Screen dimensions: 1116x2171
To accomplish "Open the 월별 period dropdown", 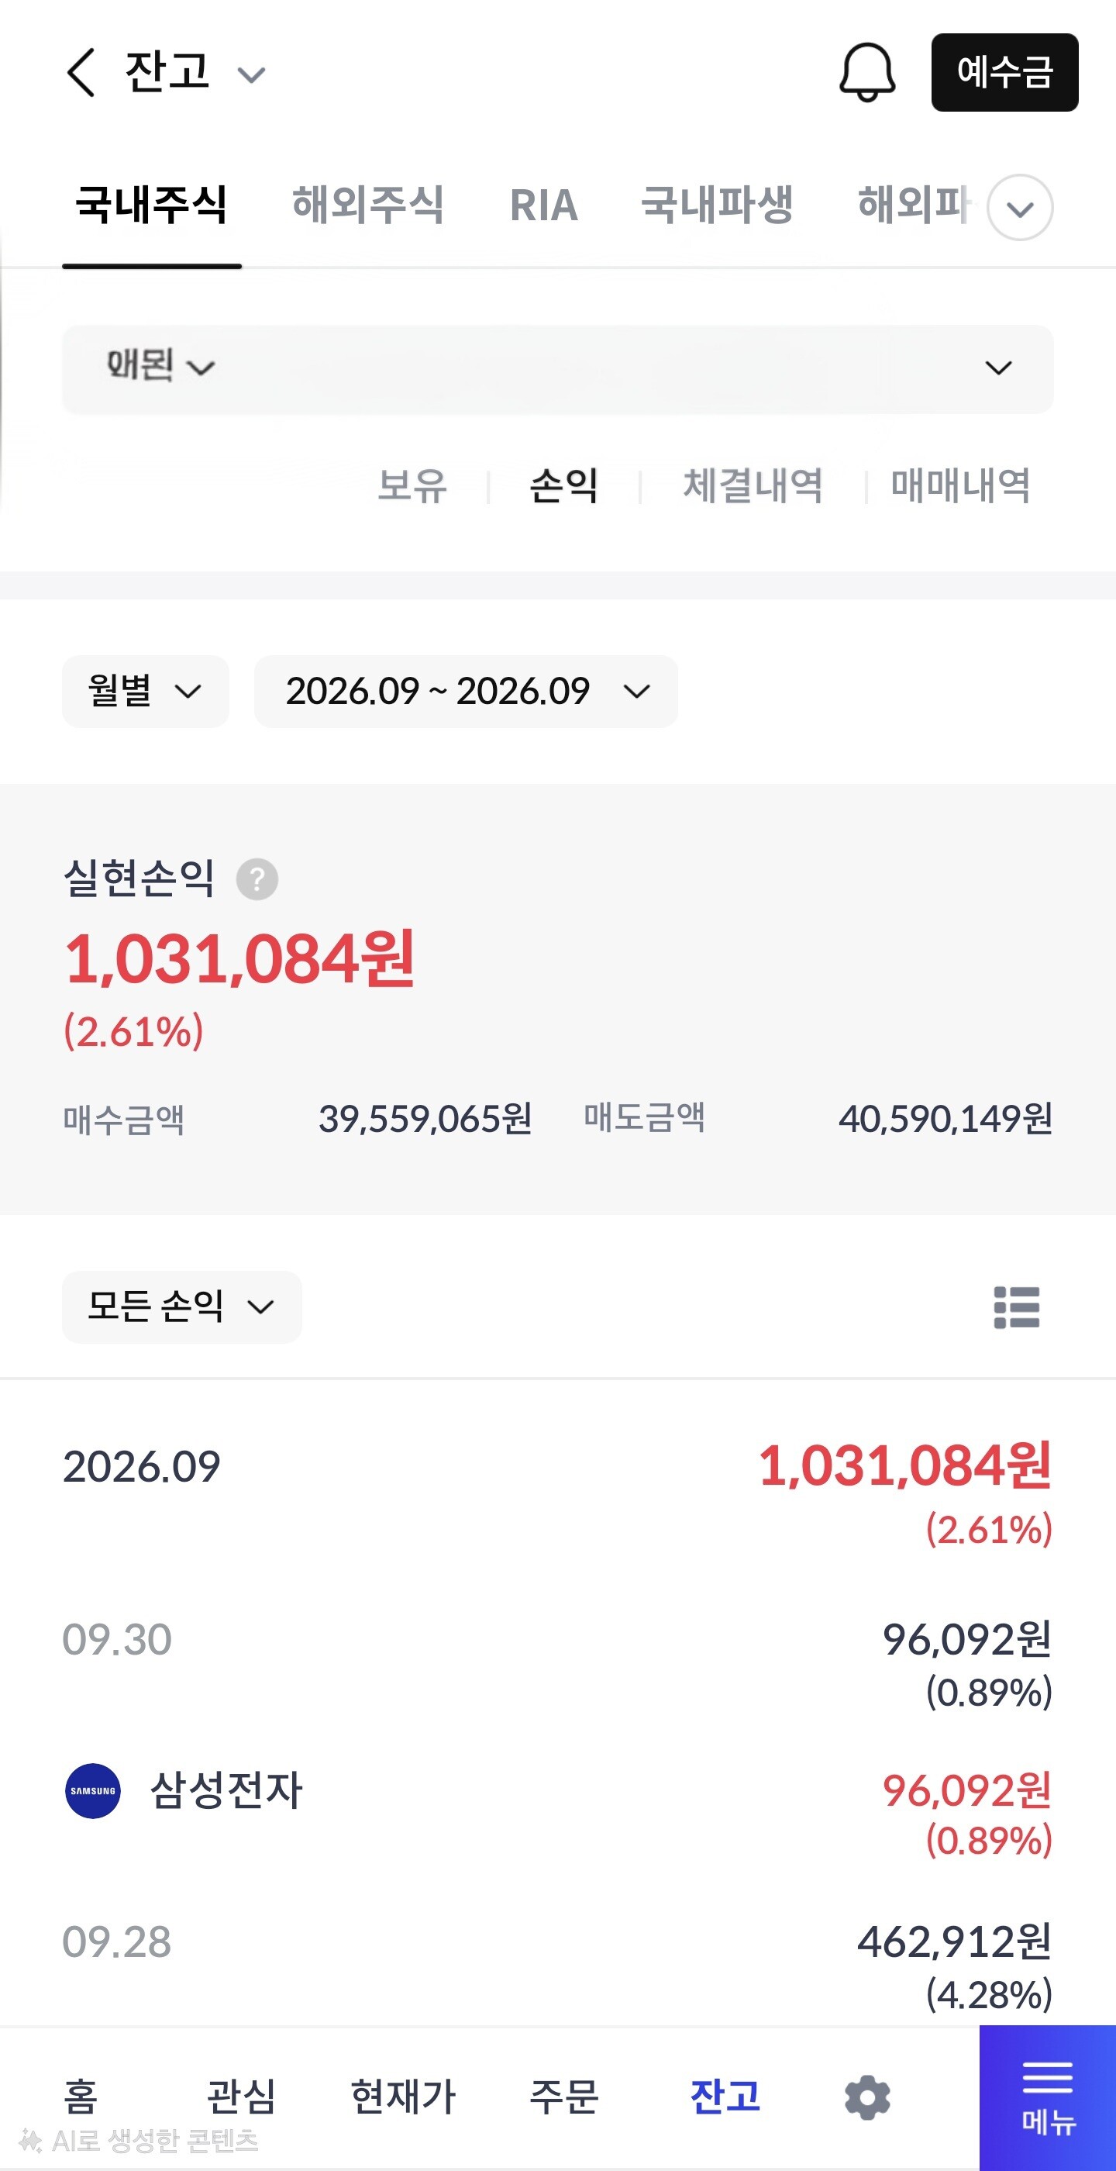I will point(146,691).
